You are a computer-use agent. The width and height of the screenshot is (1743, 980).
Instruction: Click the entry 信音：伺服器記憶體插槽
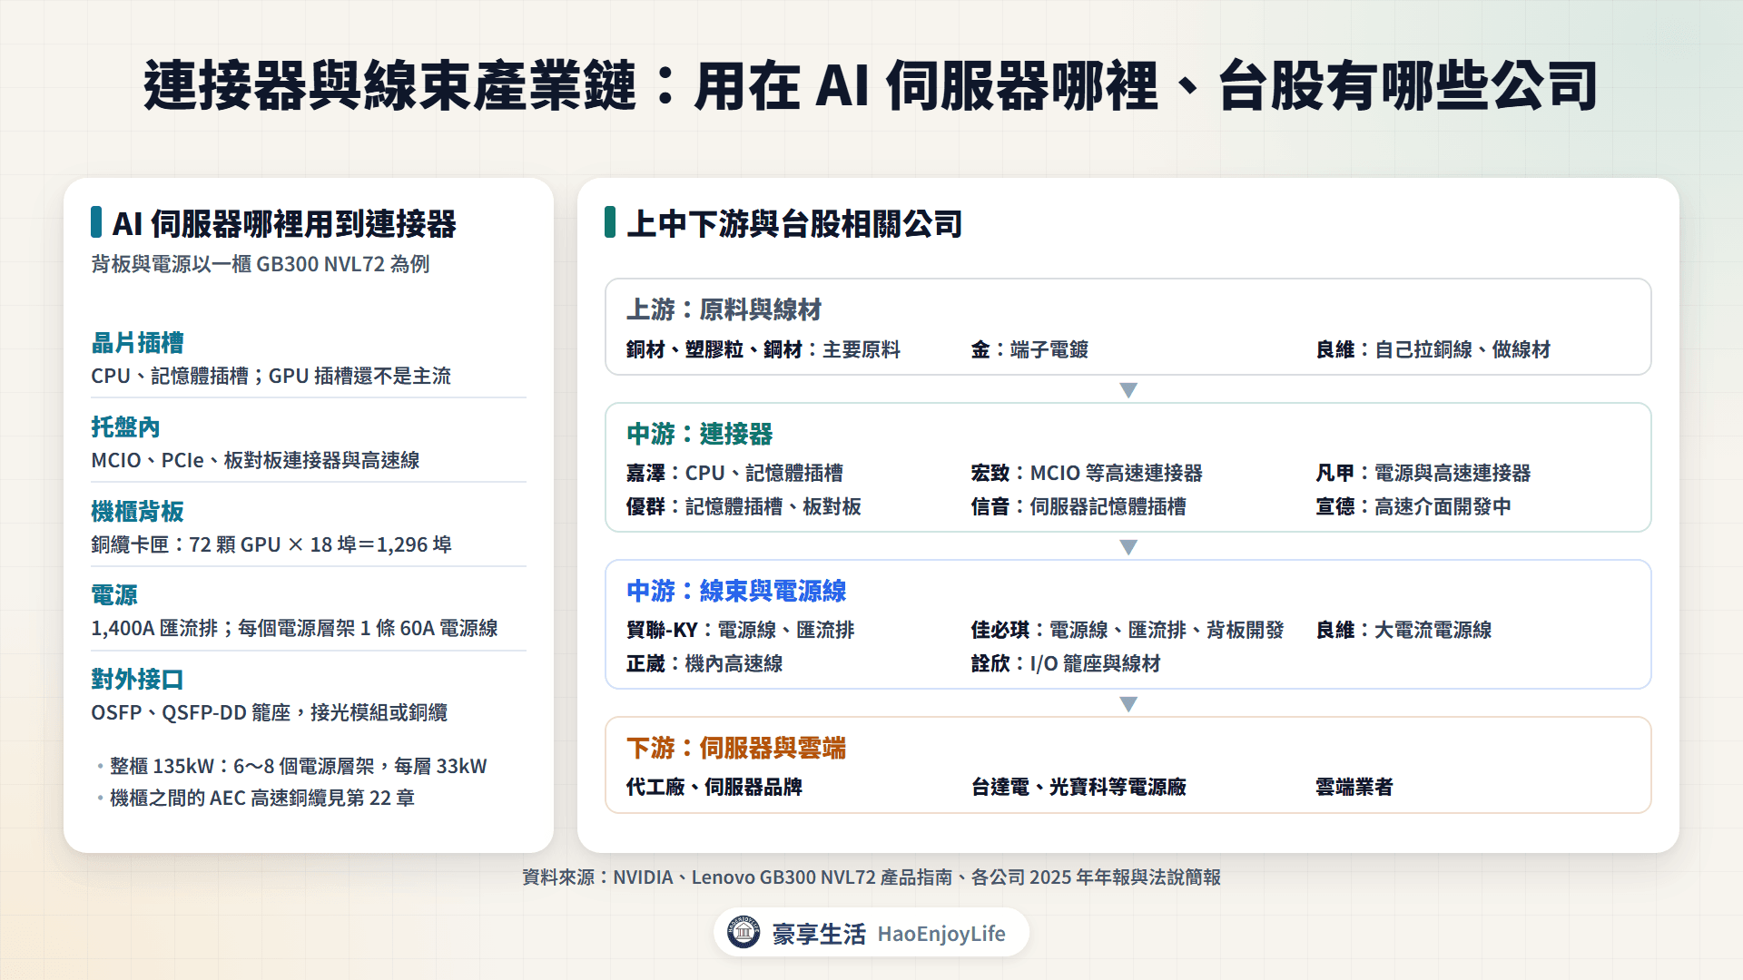coord(1078,506)
